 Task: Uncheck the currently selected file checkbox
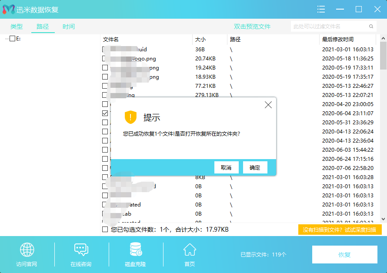coord(105,113)
